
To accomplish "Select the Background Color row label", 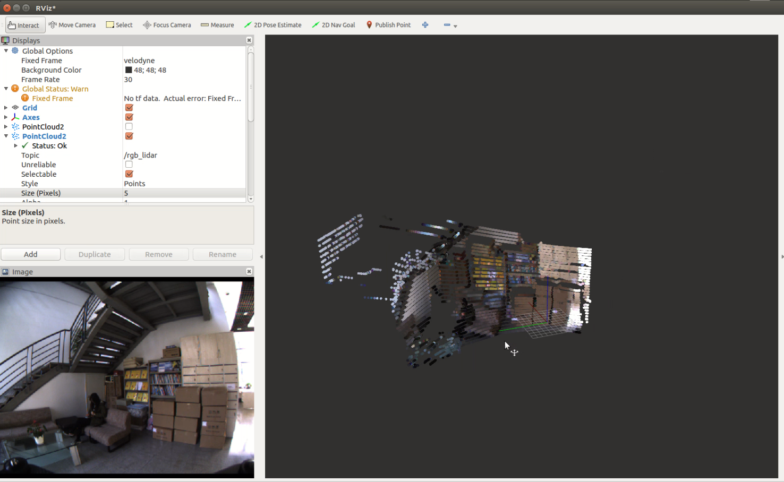I will coord(52,70).
